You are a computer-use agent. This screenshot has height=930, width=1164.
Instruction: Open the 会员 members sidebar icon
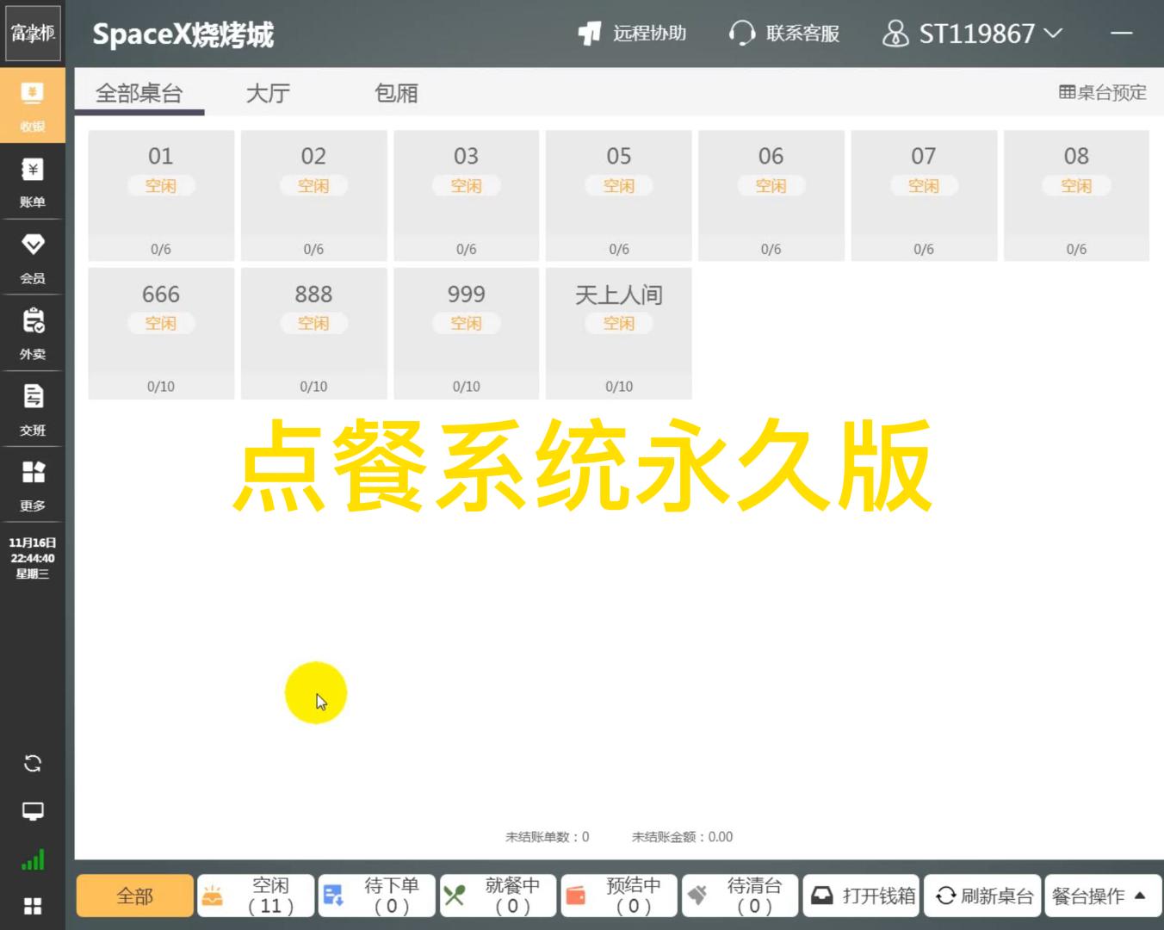coord(33,257)
